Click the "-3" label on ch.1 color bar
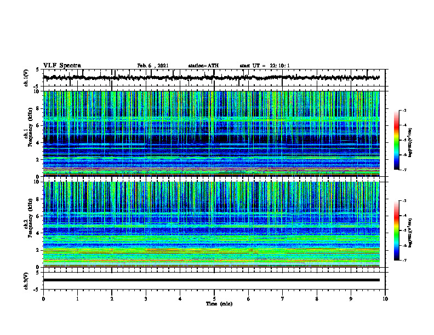 point(404,110)
